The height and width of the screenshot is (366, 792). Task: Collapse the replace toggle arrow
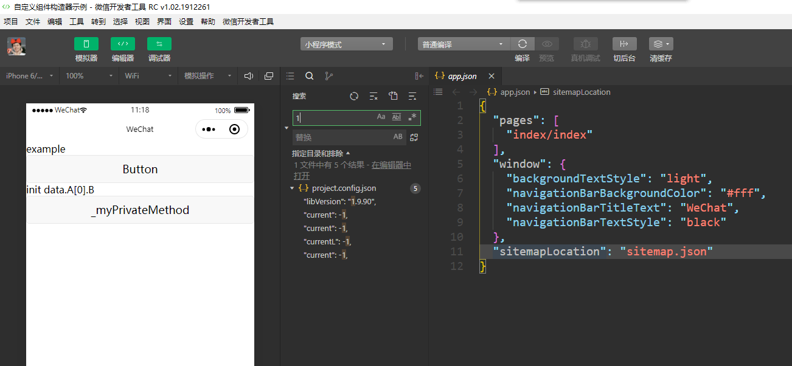[287, 128]
